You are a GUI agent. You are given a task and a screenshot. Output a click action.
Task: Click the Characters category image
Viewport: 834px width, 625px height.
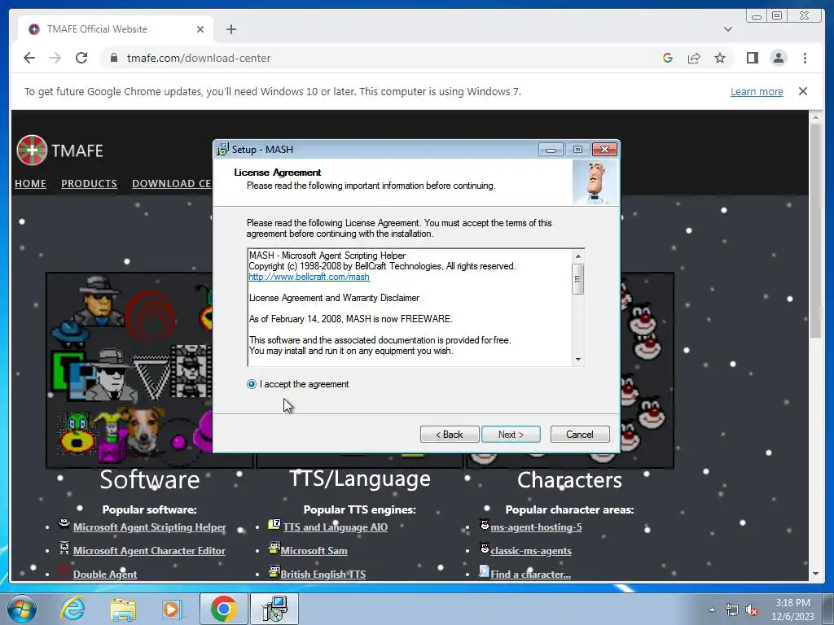coord(647,370)
